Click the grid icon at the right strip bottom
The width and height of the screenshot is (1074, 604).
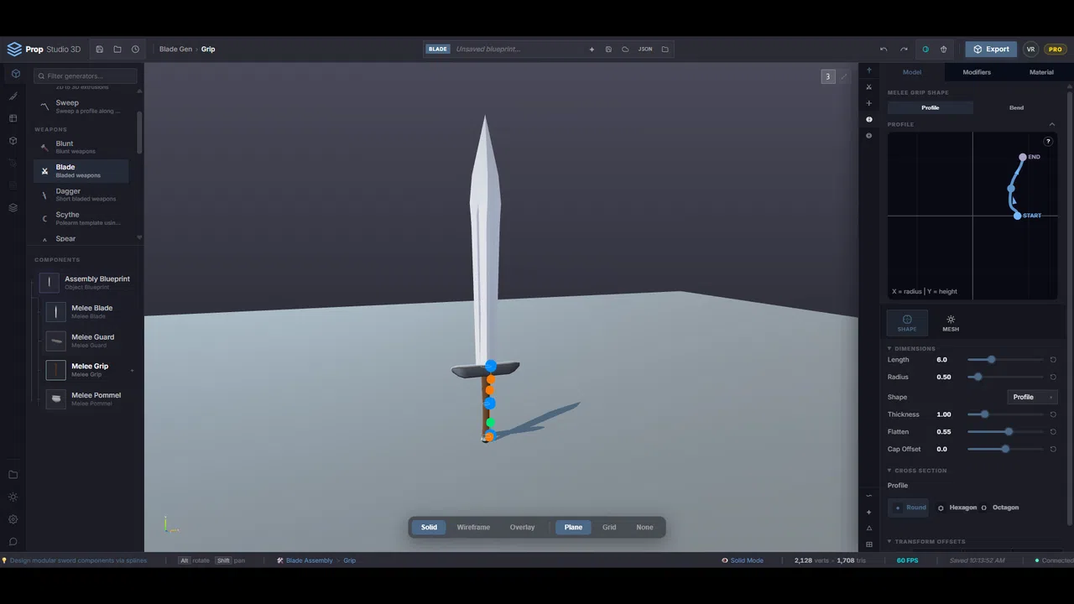tap(869, 544)
